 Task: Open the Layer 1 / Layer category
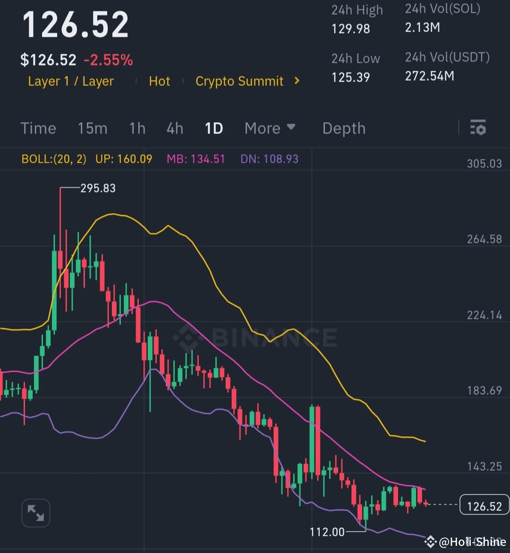click(x=70, y=81)
